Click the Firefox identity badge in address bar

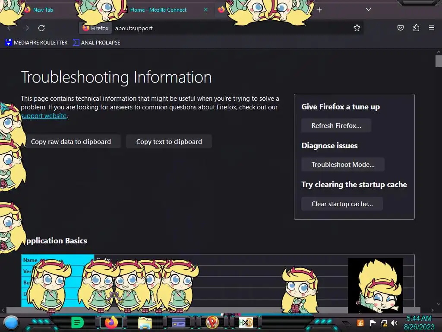[95, 28]
